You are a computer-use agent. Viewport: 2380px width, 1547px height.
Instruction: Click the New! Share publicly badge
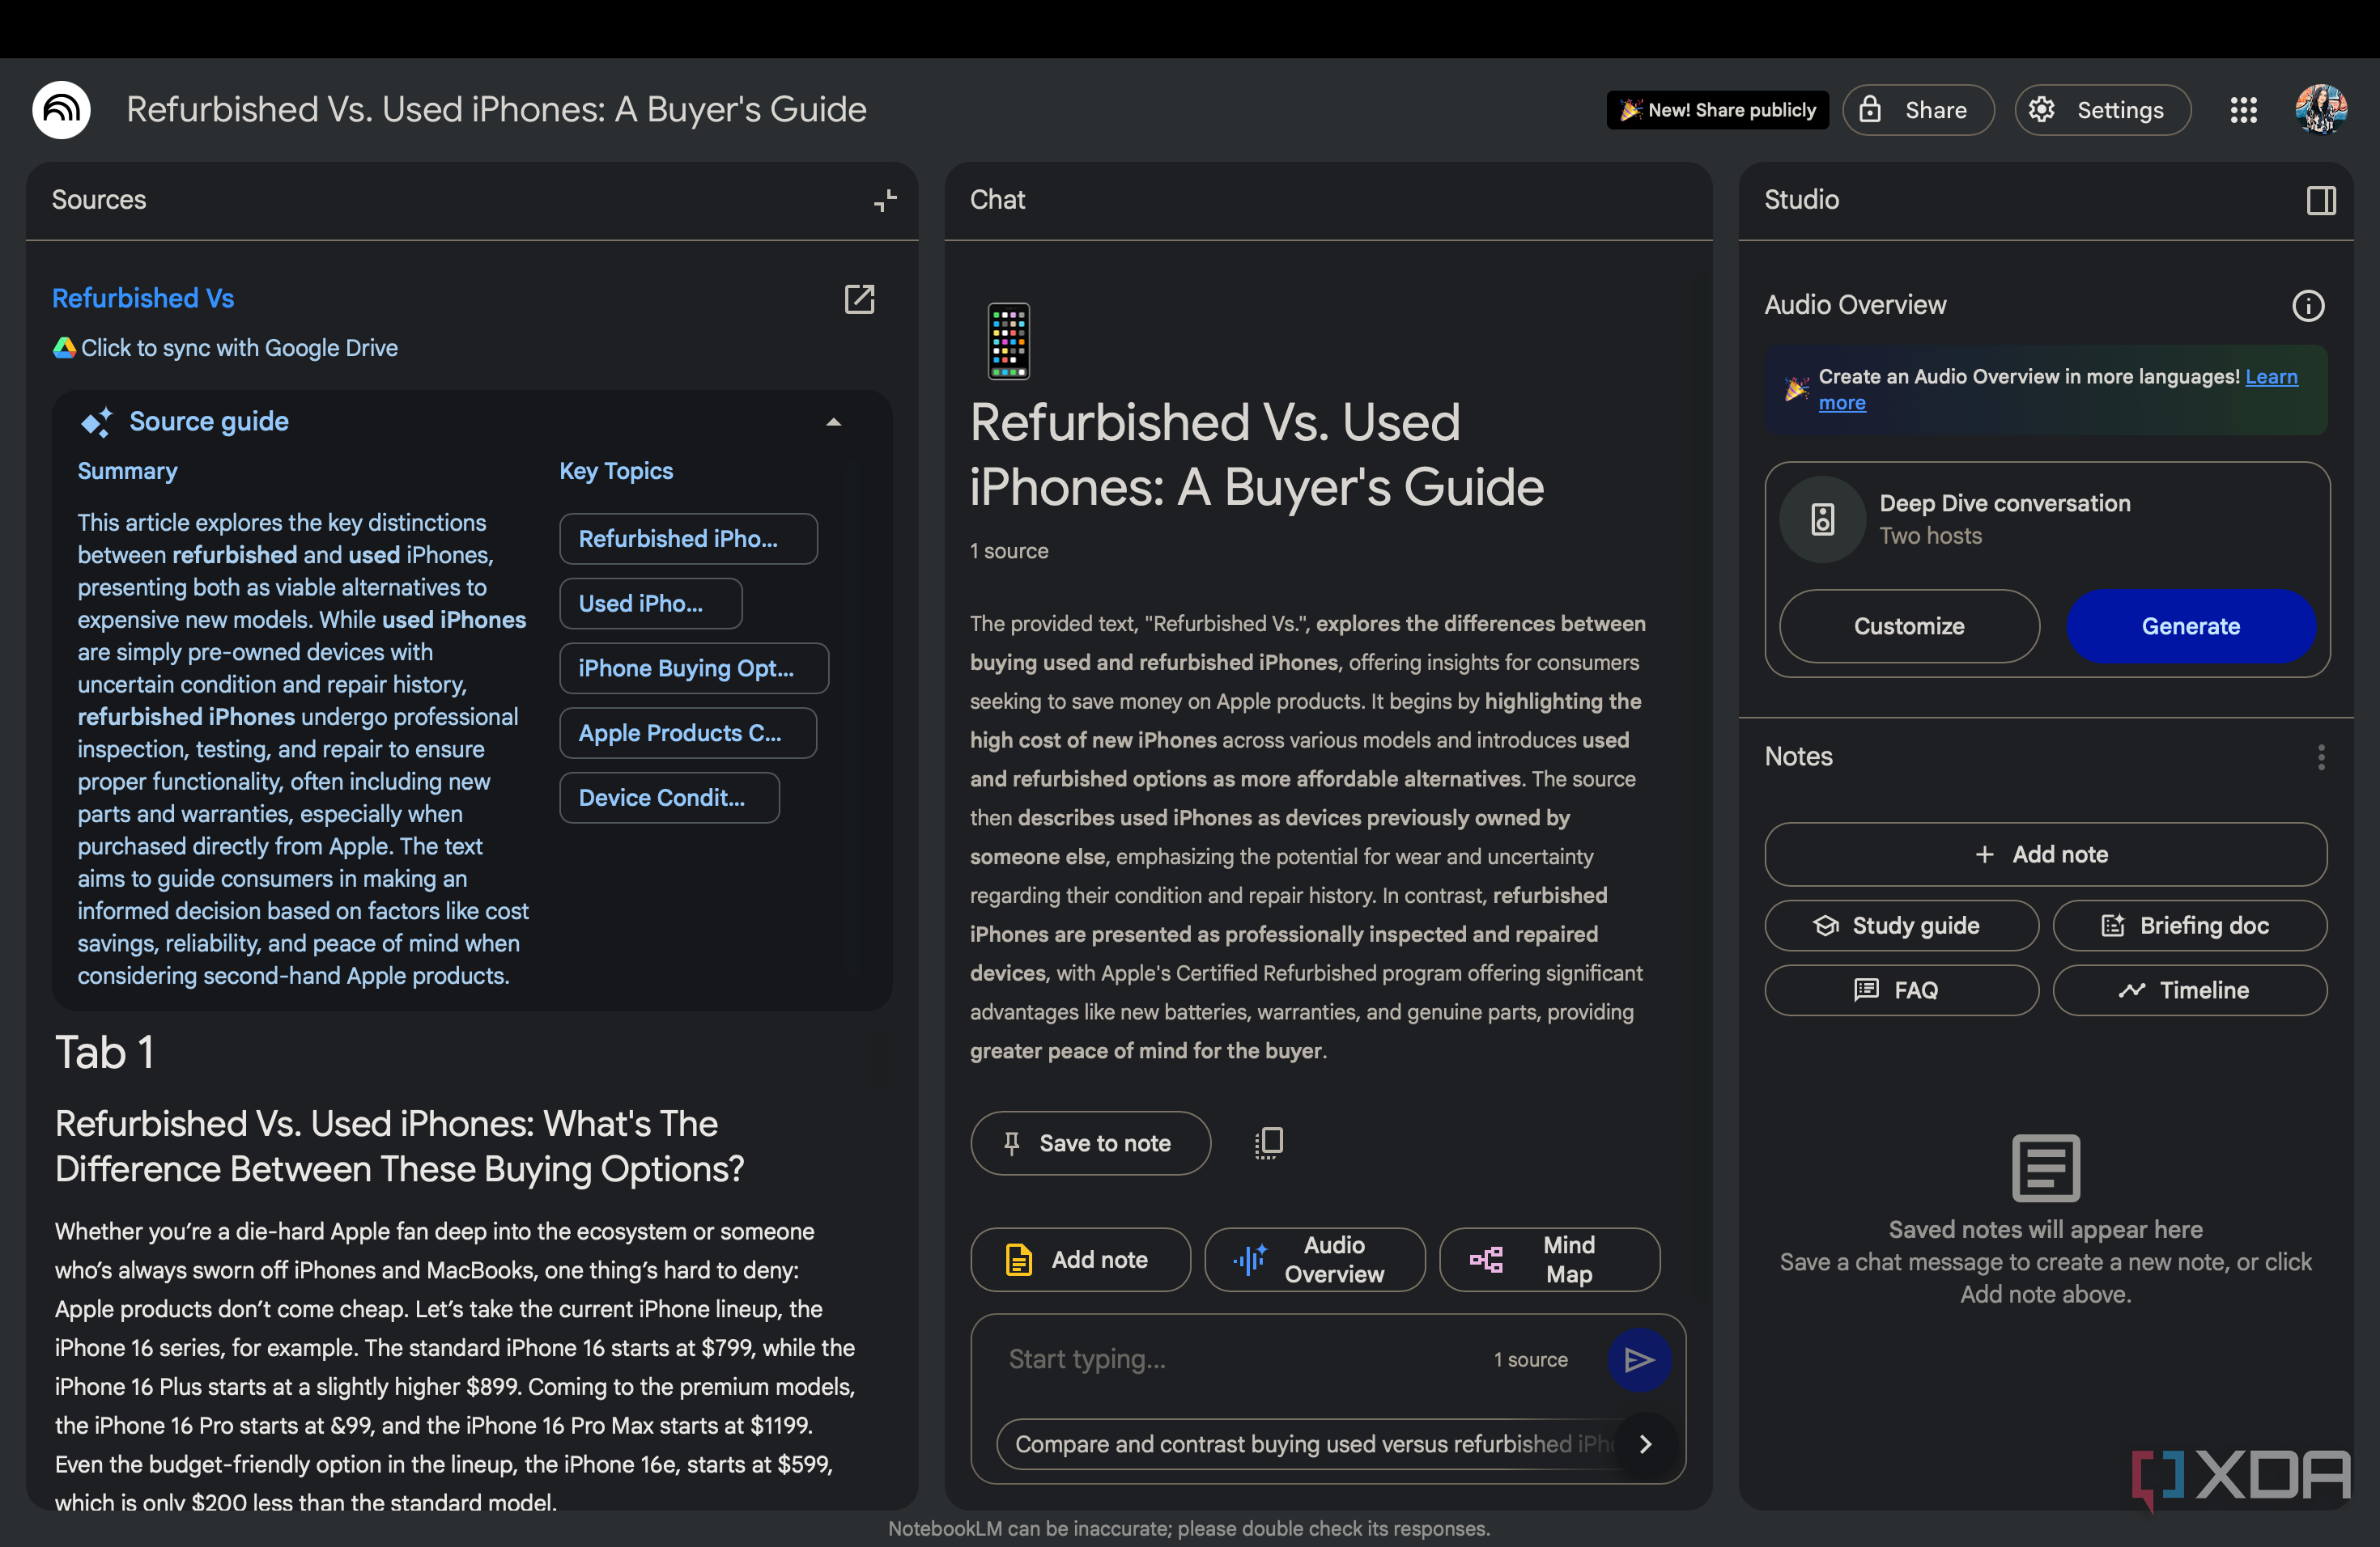[1717, 110]
